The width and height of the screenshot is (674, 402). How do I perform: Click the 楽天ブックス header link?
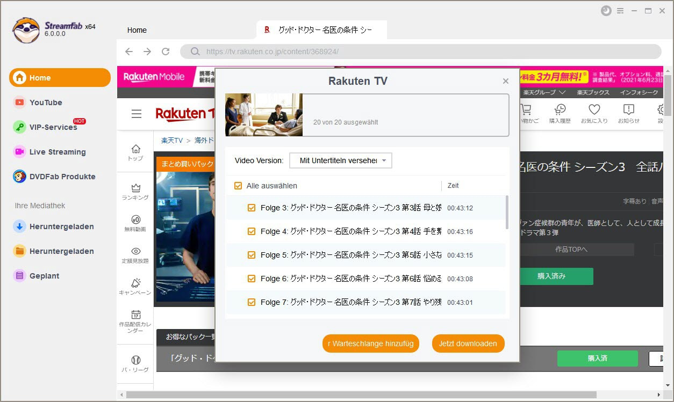pos(593,92)
